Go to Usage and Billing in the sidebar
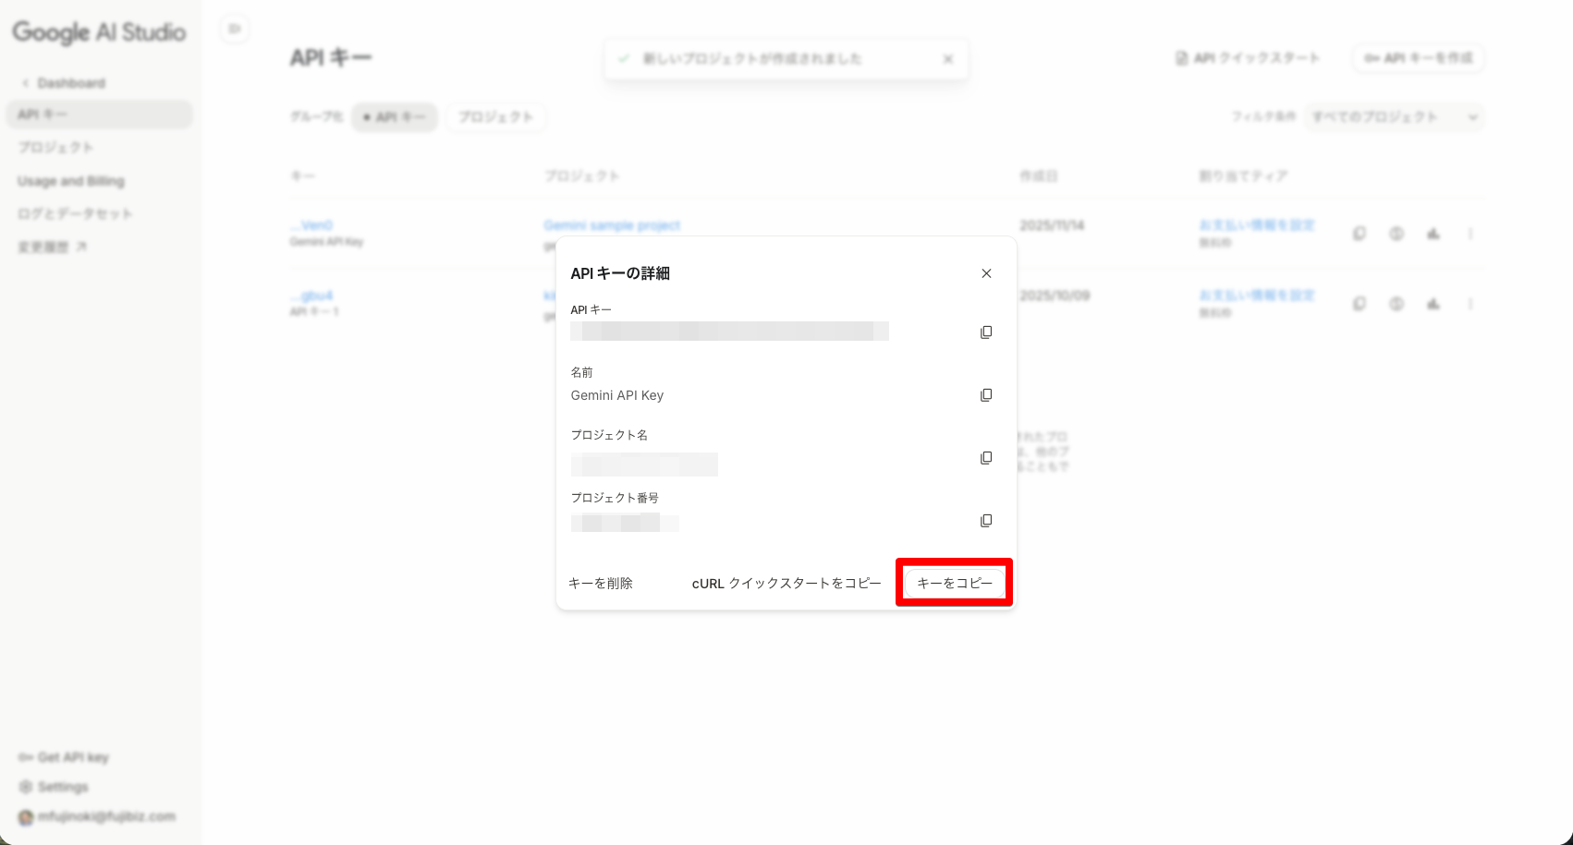Viewport: 1573px width, 845px height. click(x=69, y=180)
